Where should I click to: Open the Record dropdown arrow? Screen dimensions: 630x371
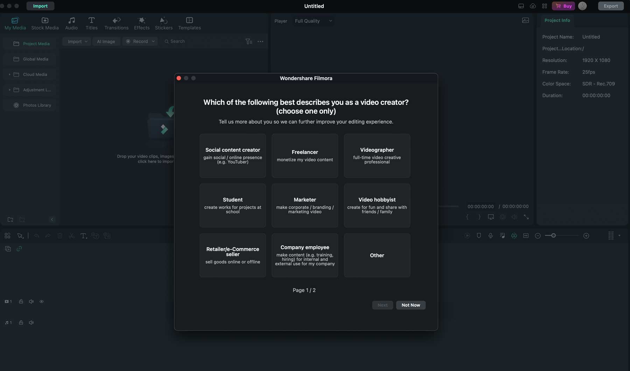point(153,41)
